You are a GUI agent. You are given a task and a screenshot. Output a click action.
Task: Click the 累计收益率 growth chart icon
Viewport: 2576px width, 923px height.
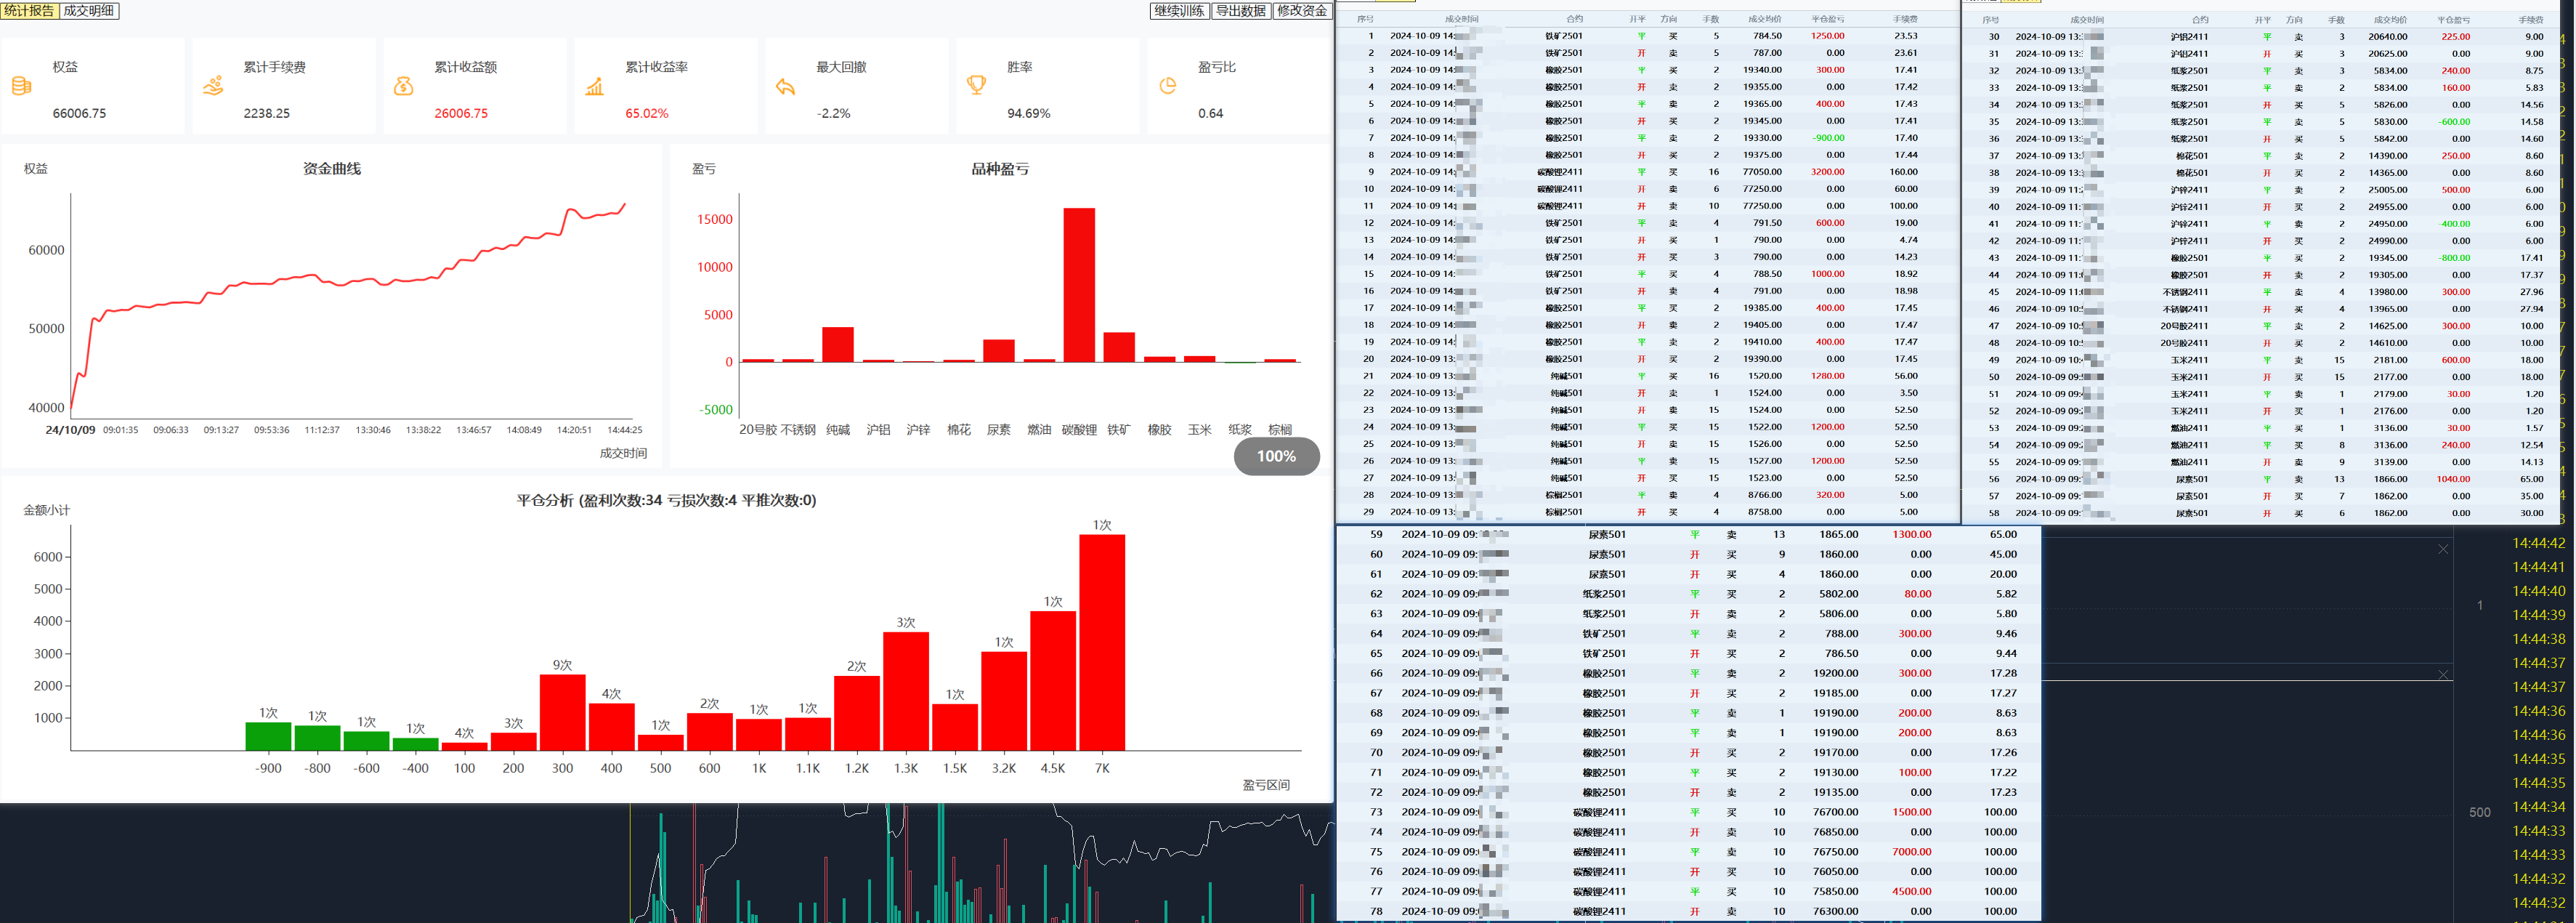tap(595, 87)
